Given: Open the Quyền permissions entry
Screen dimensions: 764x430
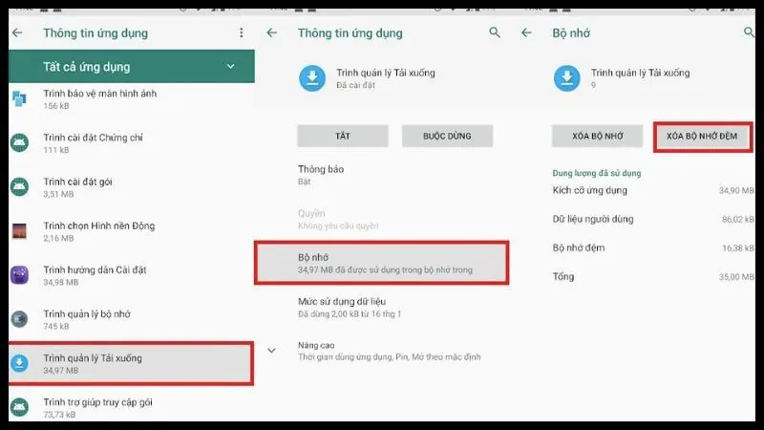Looking at the screenshot, I should [x=382, y=219].
